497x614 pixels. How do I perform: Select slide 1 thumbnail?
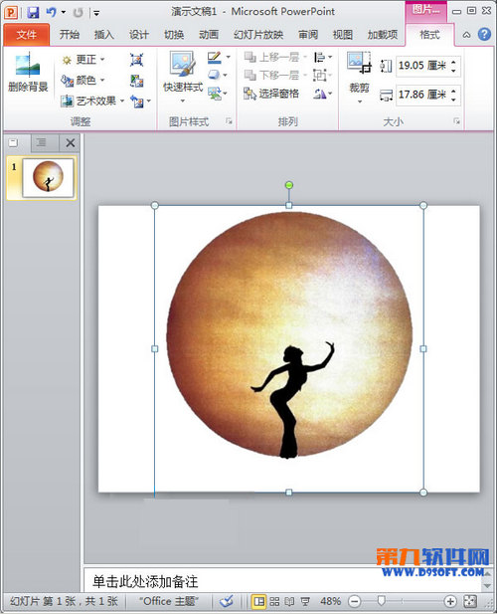[48, 177]
